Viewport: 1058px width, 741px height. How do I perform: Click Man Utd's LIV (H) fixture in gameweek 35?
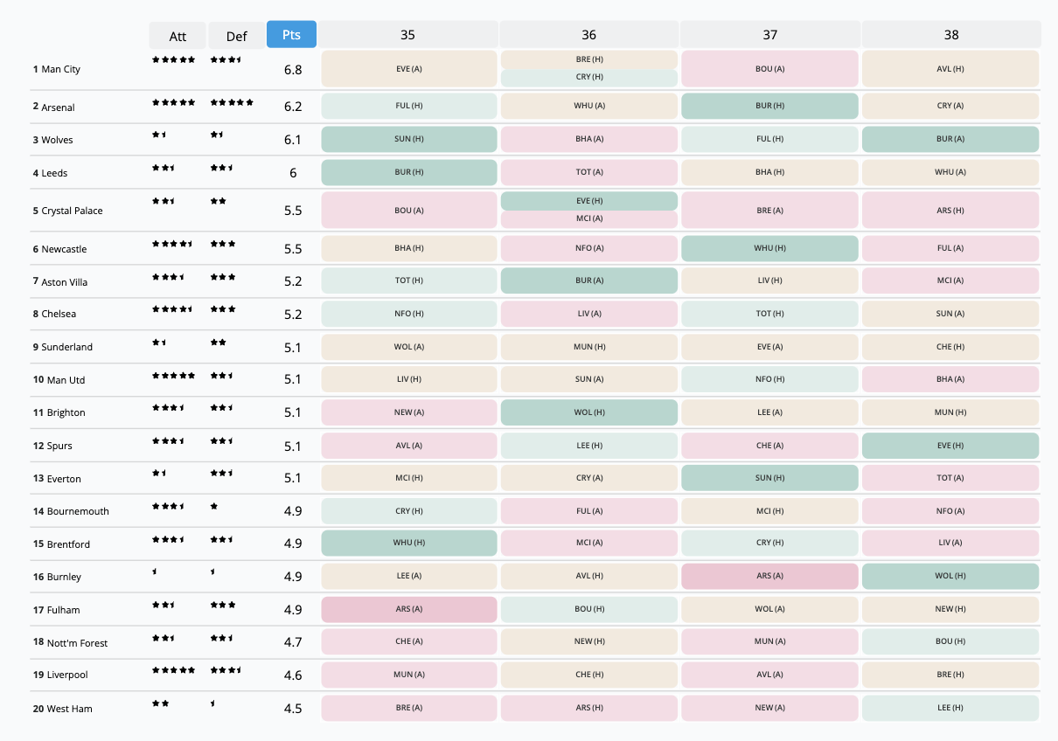[409, 379]
